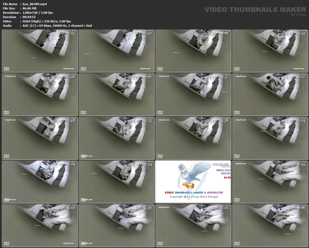
Task: Open the frame at 00:07:06
Action: (40, 95)
